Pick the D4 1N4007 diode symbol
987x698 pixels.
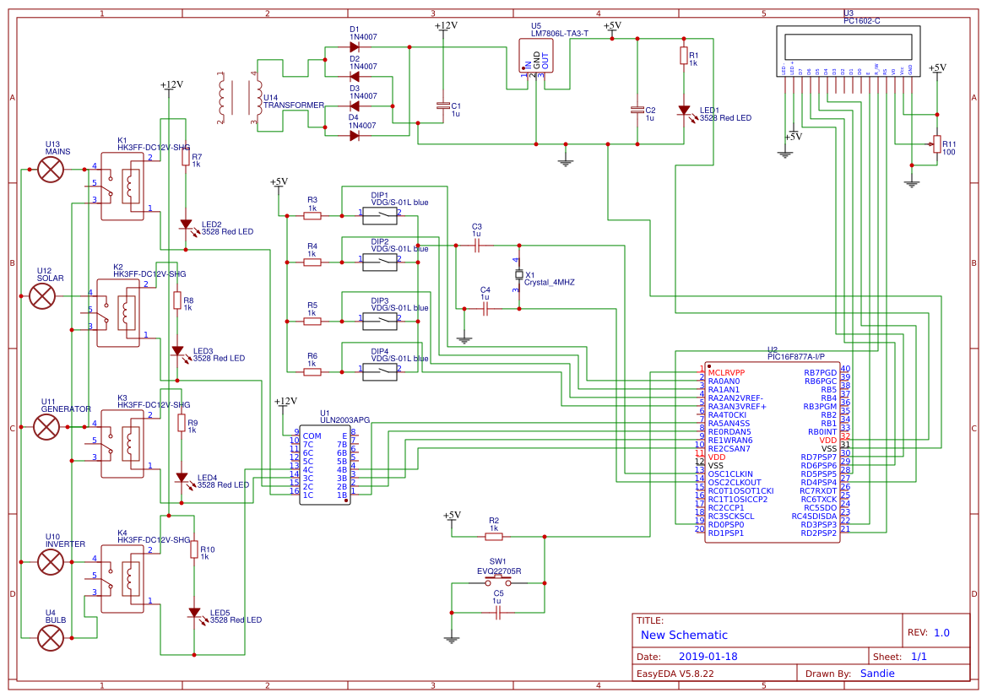tap(355, 136)
